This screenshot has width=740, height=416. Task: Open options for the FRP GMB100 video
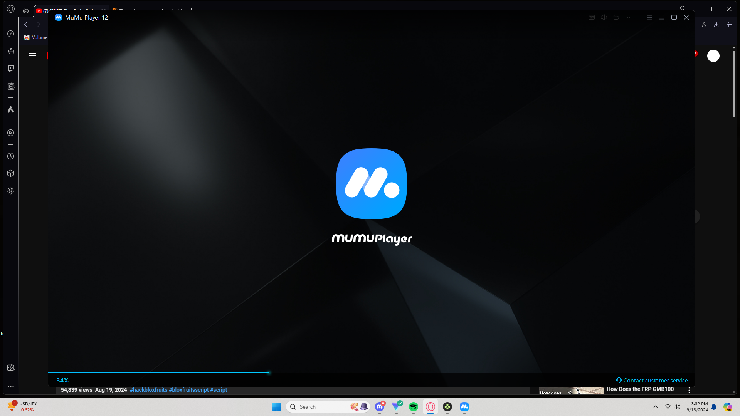pos(689,391)
